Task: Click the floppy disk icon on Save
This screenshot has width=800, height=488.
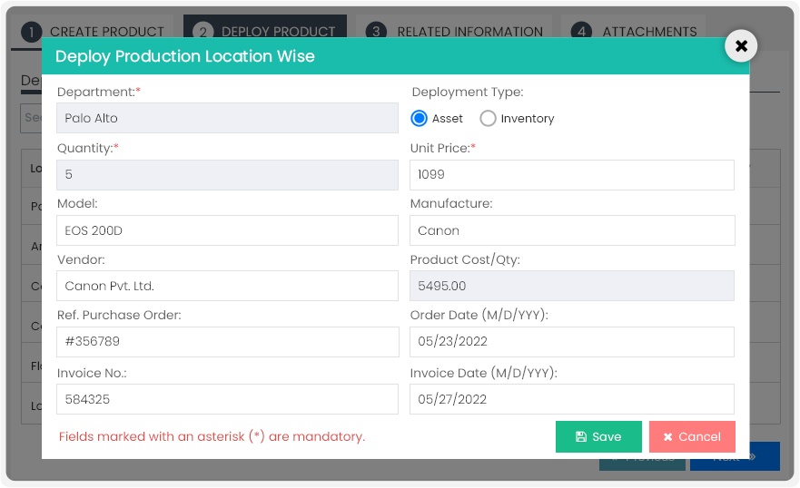Action: [580, 436]
